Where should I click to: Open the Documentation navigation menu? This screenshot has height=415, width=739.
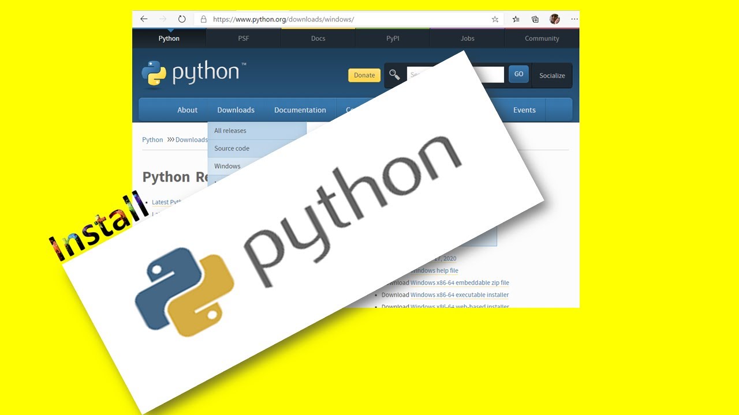300,110
